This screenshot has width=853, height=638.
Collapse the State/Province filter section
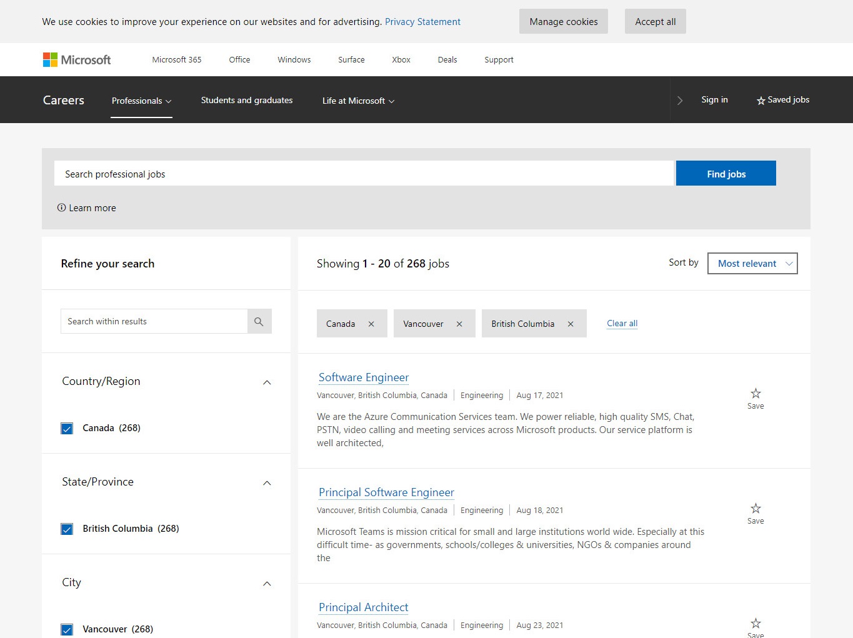[x=267, y=483]
